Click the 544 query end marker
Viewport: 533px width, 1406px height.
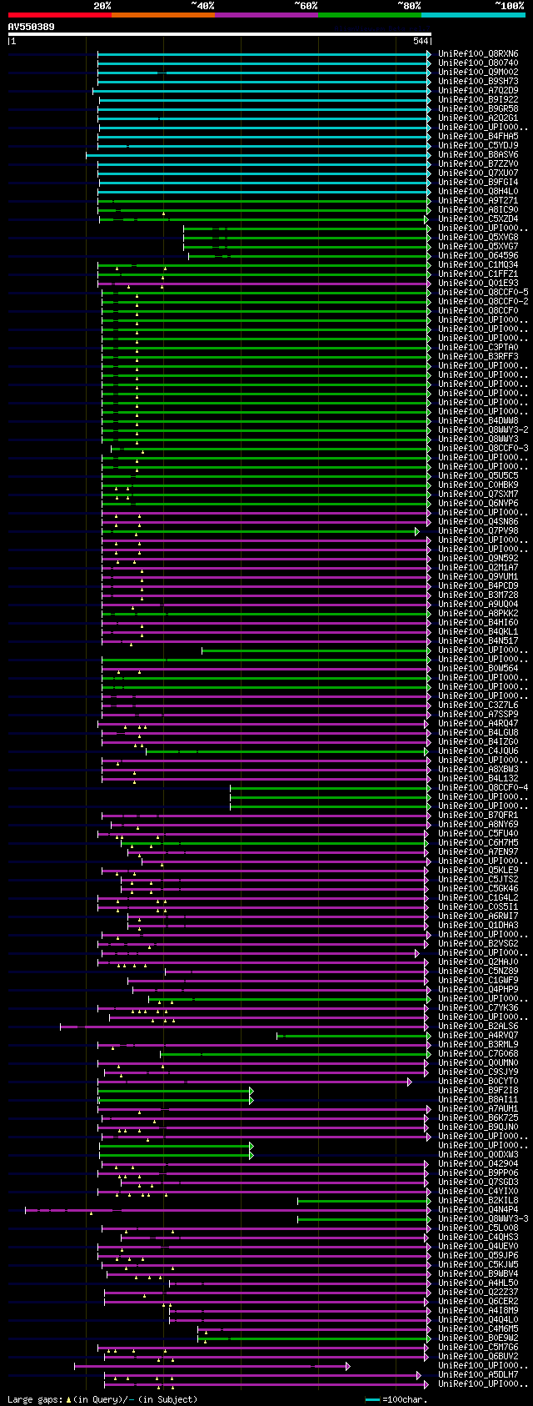[421, 42]
